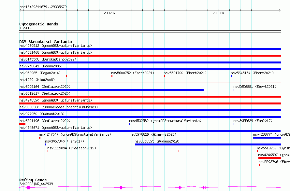Click nsv4531468 variant label
Screen dimensions: 290x191
point(56,52)
